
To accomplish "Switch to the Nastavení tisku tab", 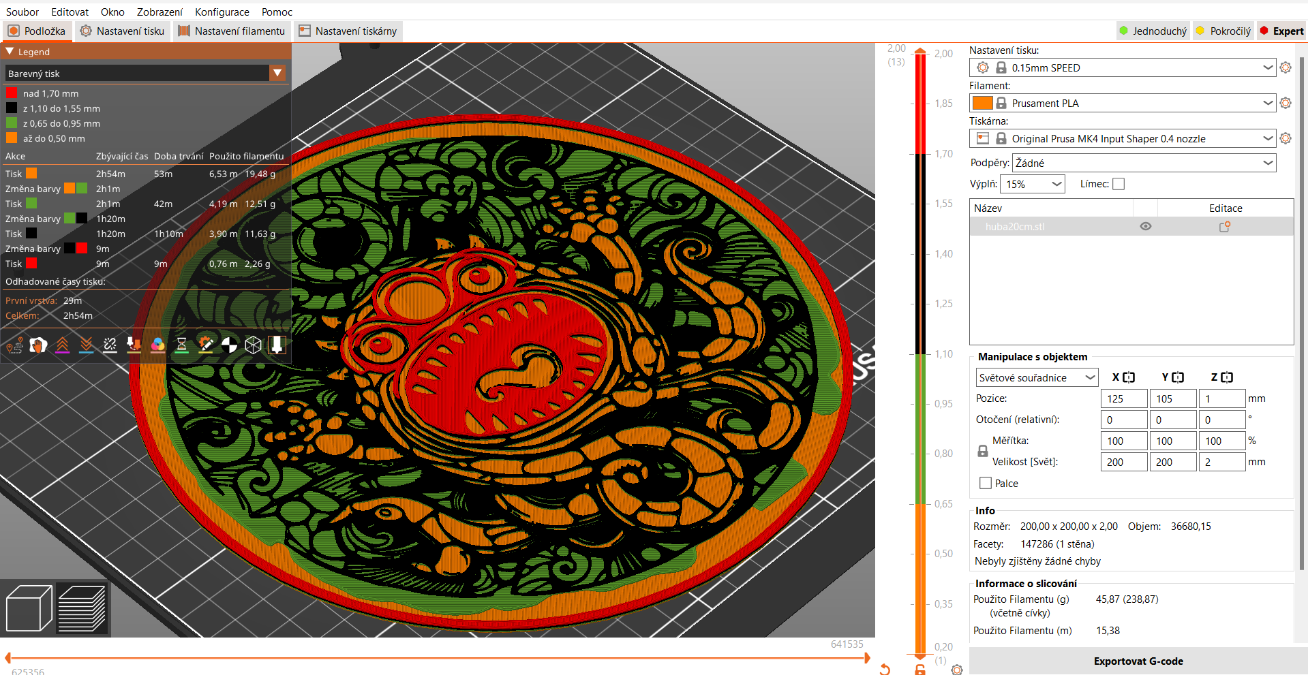I will (x=123, y=31).
